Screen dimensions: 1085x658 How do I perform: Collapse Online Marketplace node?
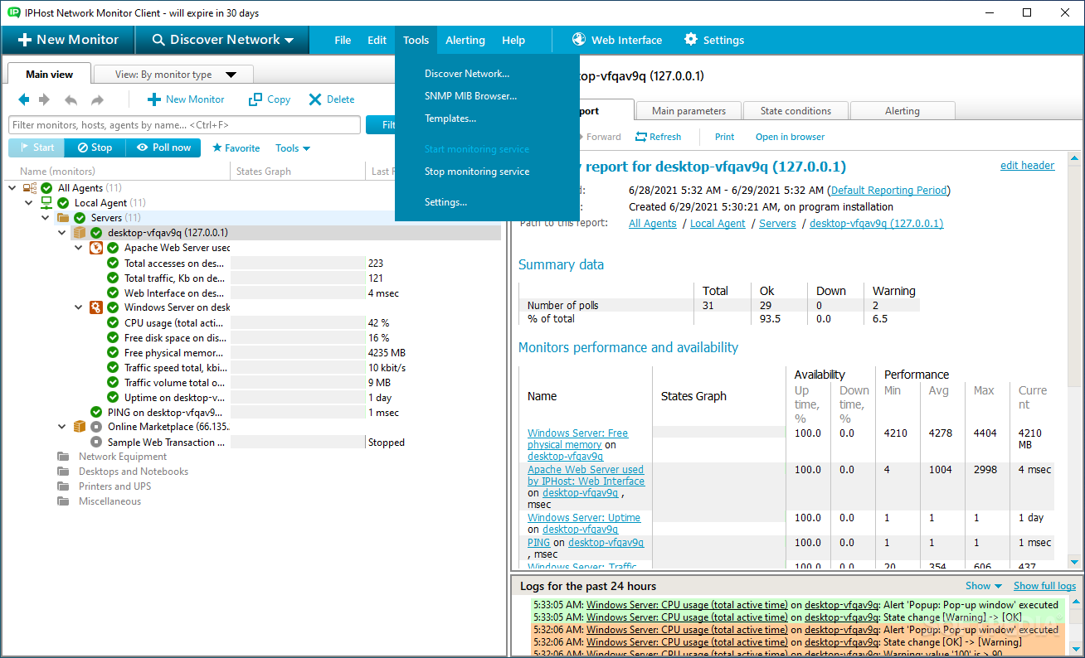point(62,427)
